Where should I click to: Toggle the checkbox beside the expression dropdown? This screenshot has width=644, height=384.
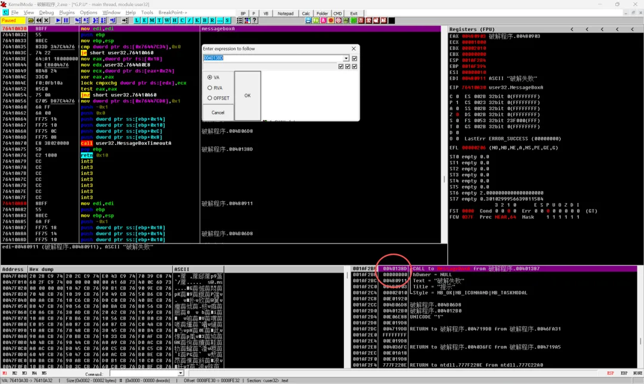(x=354, y=58)
